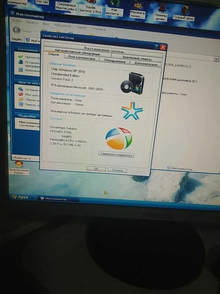Select DVD-RAM дисковод (E:)
The width and height of the screenshot is (220, 294).
point(180,80)
